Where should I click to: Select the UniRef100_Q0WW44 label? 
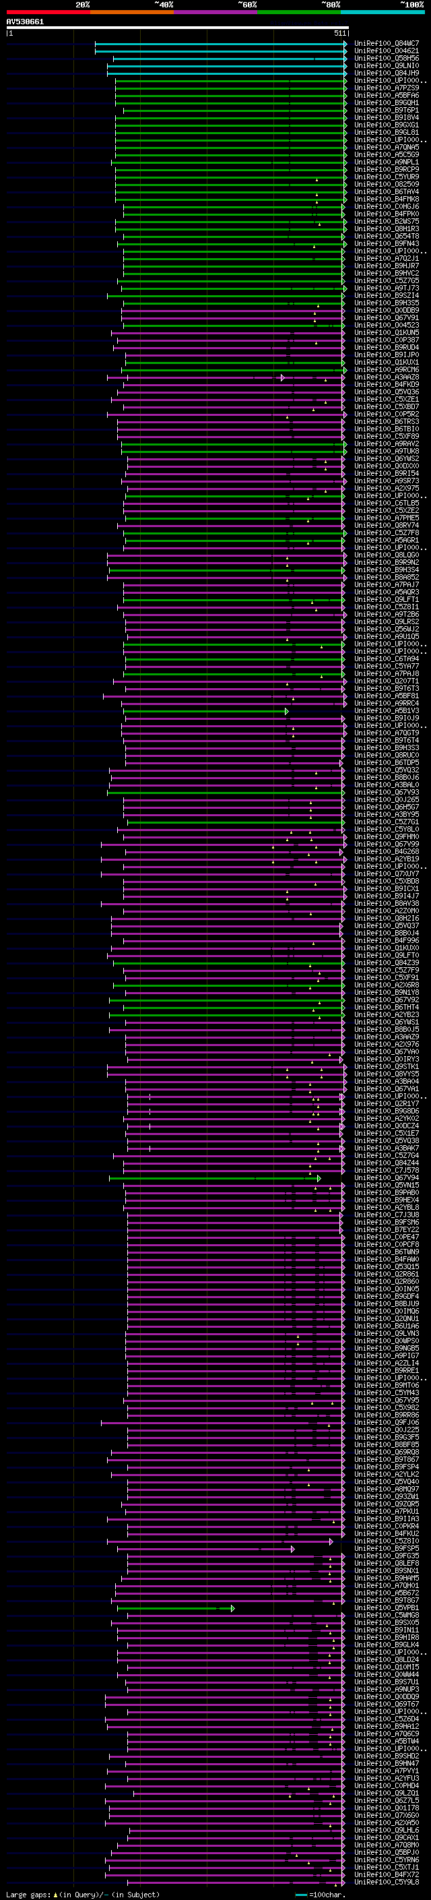point(387,1674)
